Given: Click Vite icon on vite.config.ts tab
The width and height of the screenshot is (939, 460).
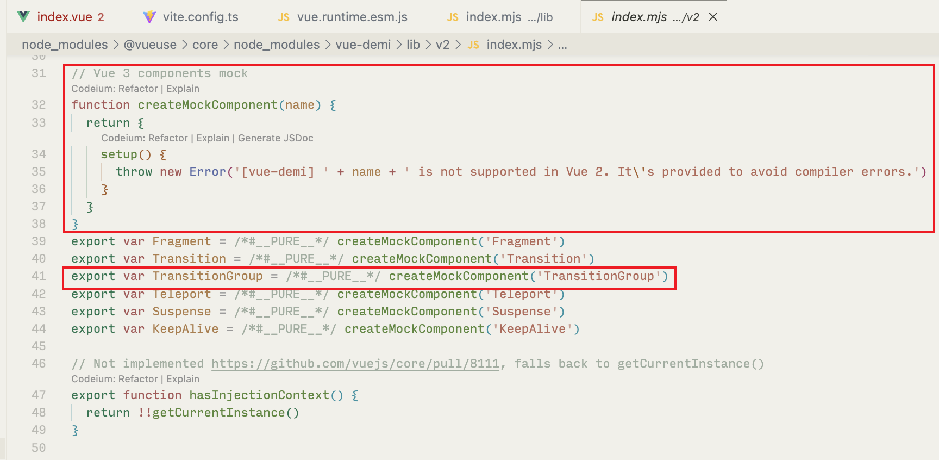Looking at the screenshot, I should pyautogui.click(x=149, y=17).
